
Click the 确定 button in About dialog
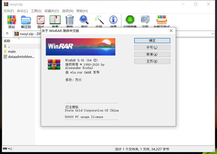click(x=152, y=40)
